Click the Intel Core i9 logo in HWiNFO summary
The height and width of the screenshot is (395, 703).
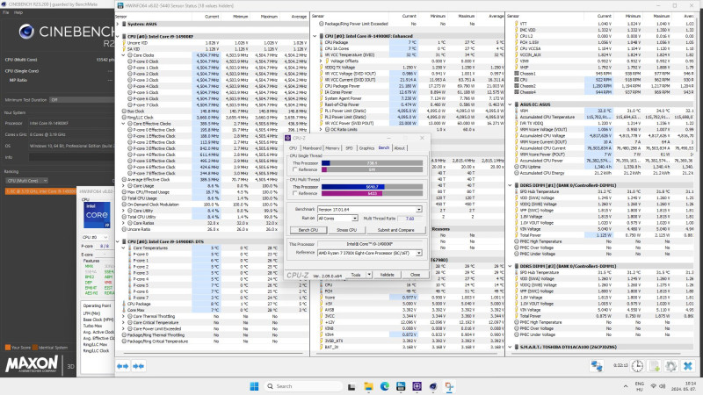click(x=97, y=215)
